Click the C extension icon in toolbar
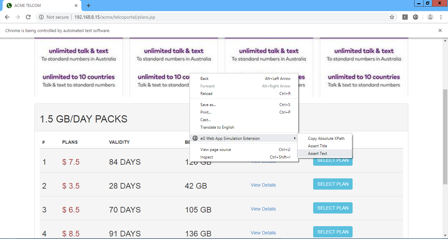This screenshot has width=448, height=239. pyautogui.click(x=405, y=17)
